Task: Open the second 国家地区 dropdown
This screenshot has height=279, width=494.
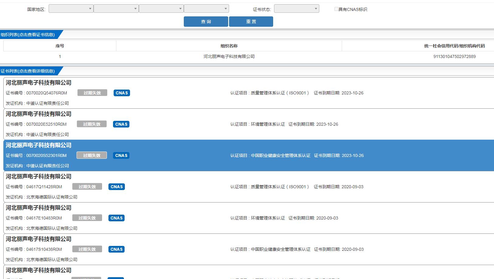Action: click(x=116, y=9)
